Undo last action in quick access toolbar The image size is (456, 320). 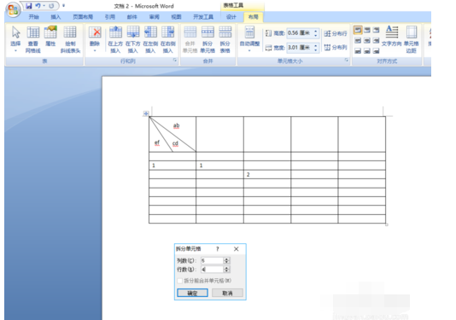click(x=38, y=6)
